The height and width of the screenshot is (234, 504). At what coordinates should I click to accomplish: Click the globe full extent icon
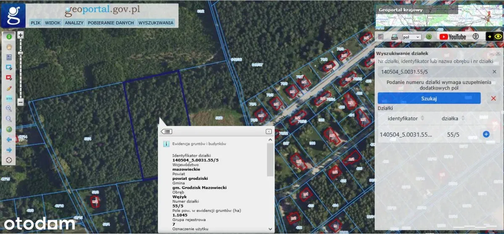coord(9,129)
